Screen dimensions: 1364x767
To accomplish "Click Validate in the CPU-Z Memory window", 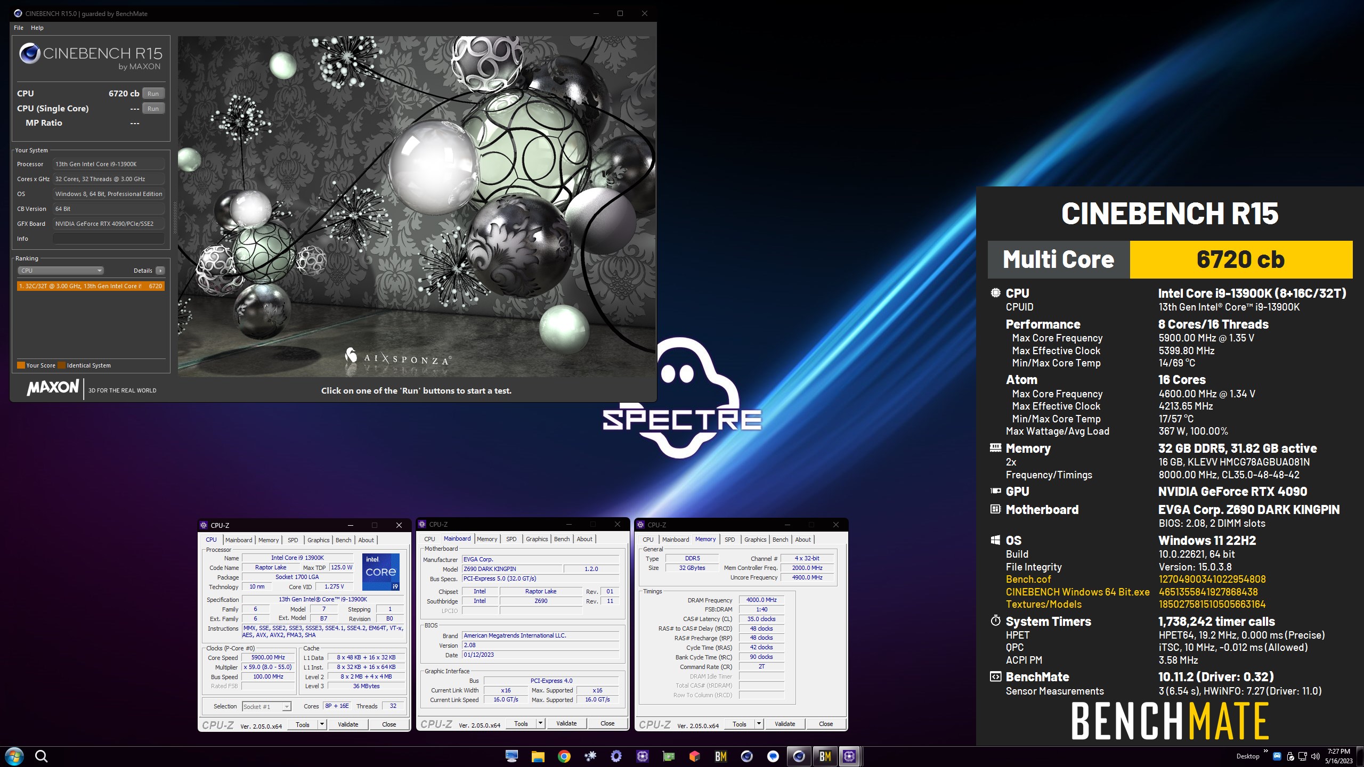I will (x=785, y=724).
